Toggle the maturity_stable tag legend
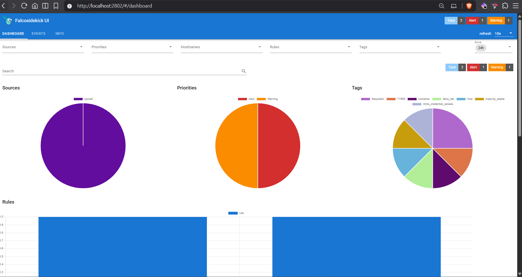The height and width of the screenshot is (277, 522). pyautogui.click(x=490, y=99)
